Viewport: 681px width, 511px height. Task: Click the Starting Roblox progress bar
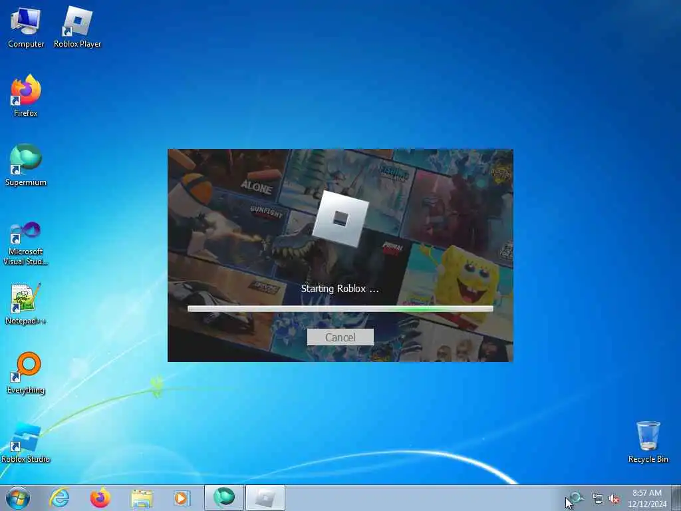[x=340, y=309]
